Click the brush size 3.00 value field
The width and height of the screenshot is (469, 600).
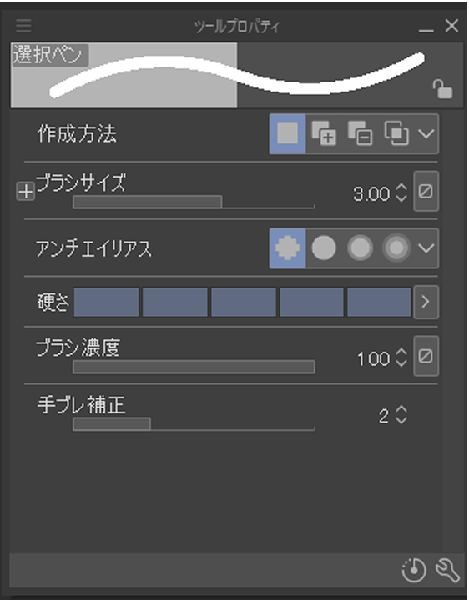pyautogui.click(x=371, y=194)
